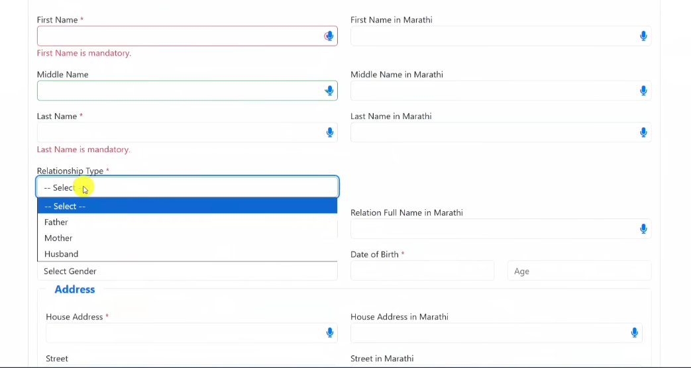Screen dimensions: 691x368
Task: Choose Father from Relationship Type list
Action: (56, 222)
